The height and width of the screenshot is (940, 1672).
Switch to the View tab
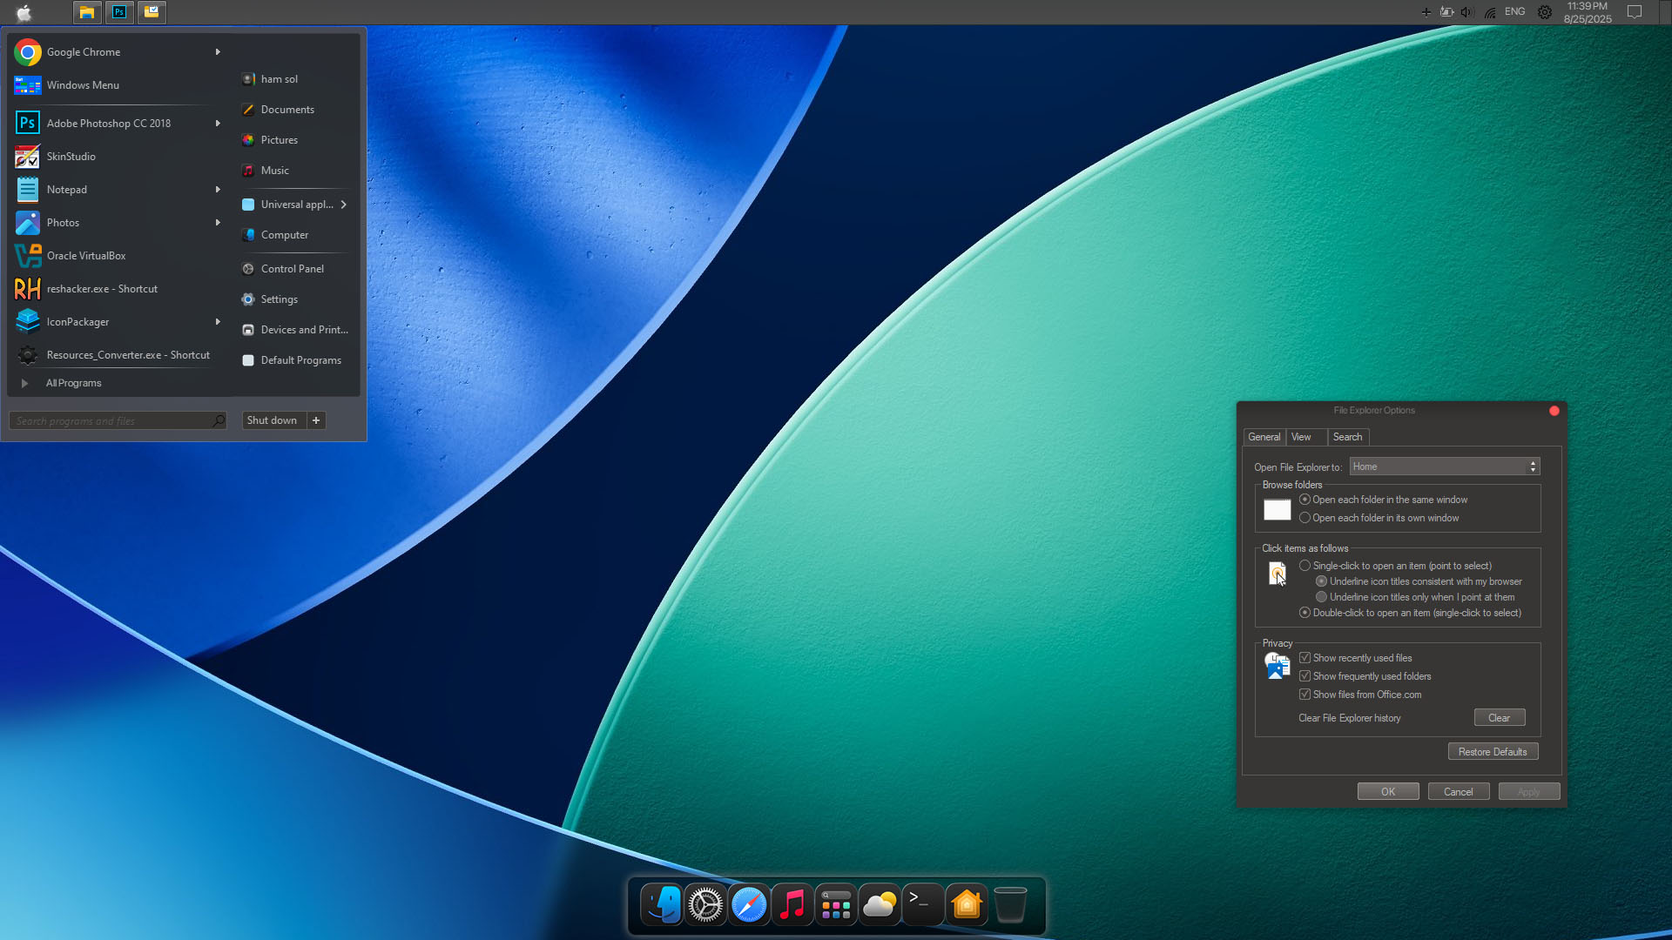coord(1301,437)
